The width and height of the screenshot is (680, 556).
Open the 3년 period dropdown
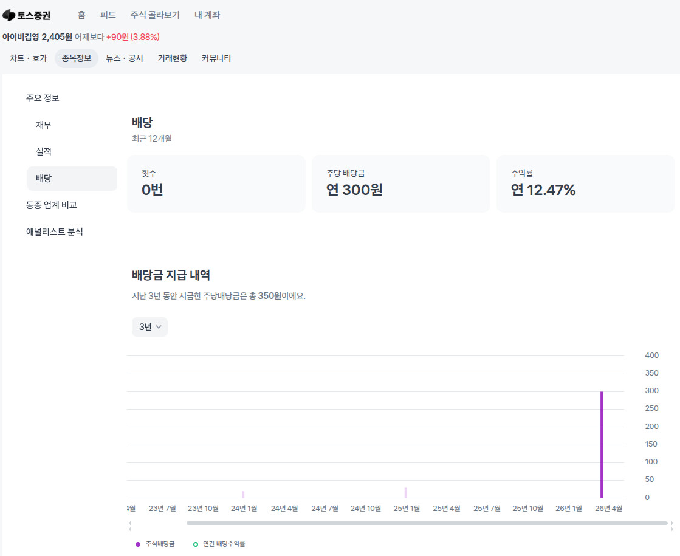click(149, 327)
